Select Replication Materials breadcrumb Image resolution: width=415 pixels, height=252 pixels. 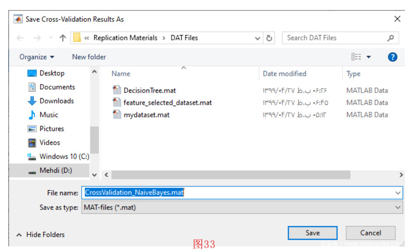point(125,38)
